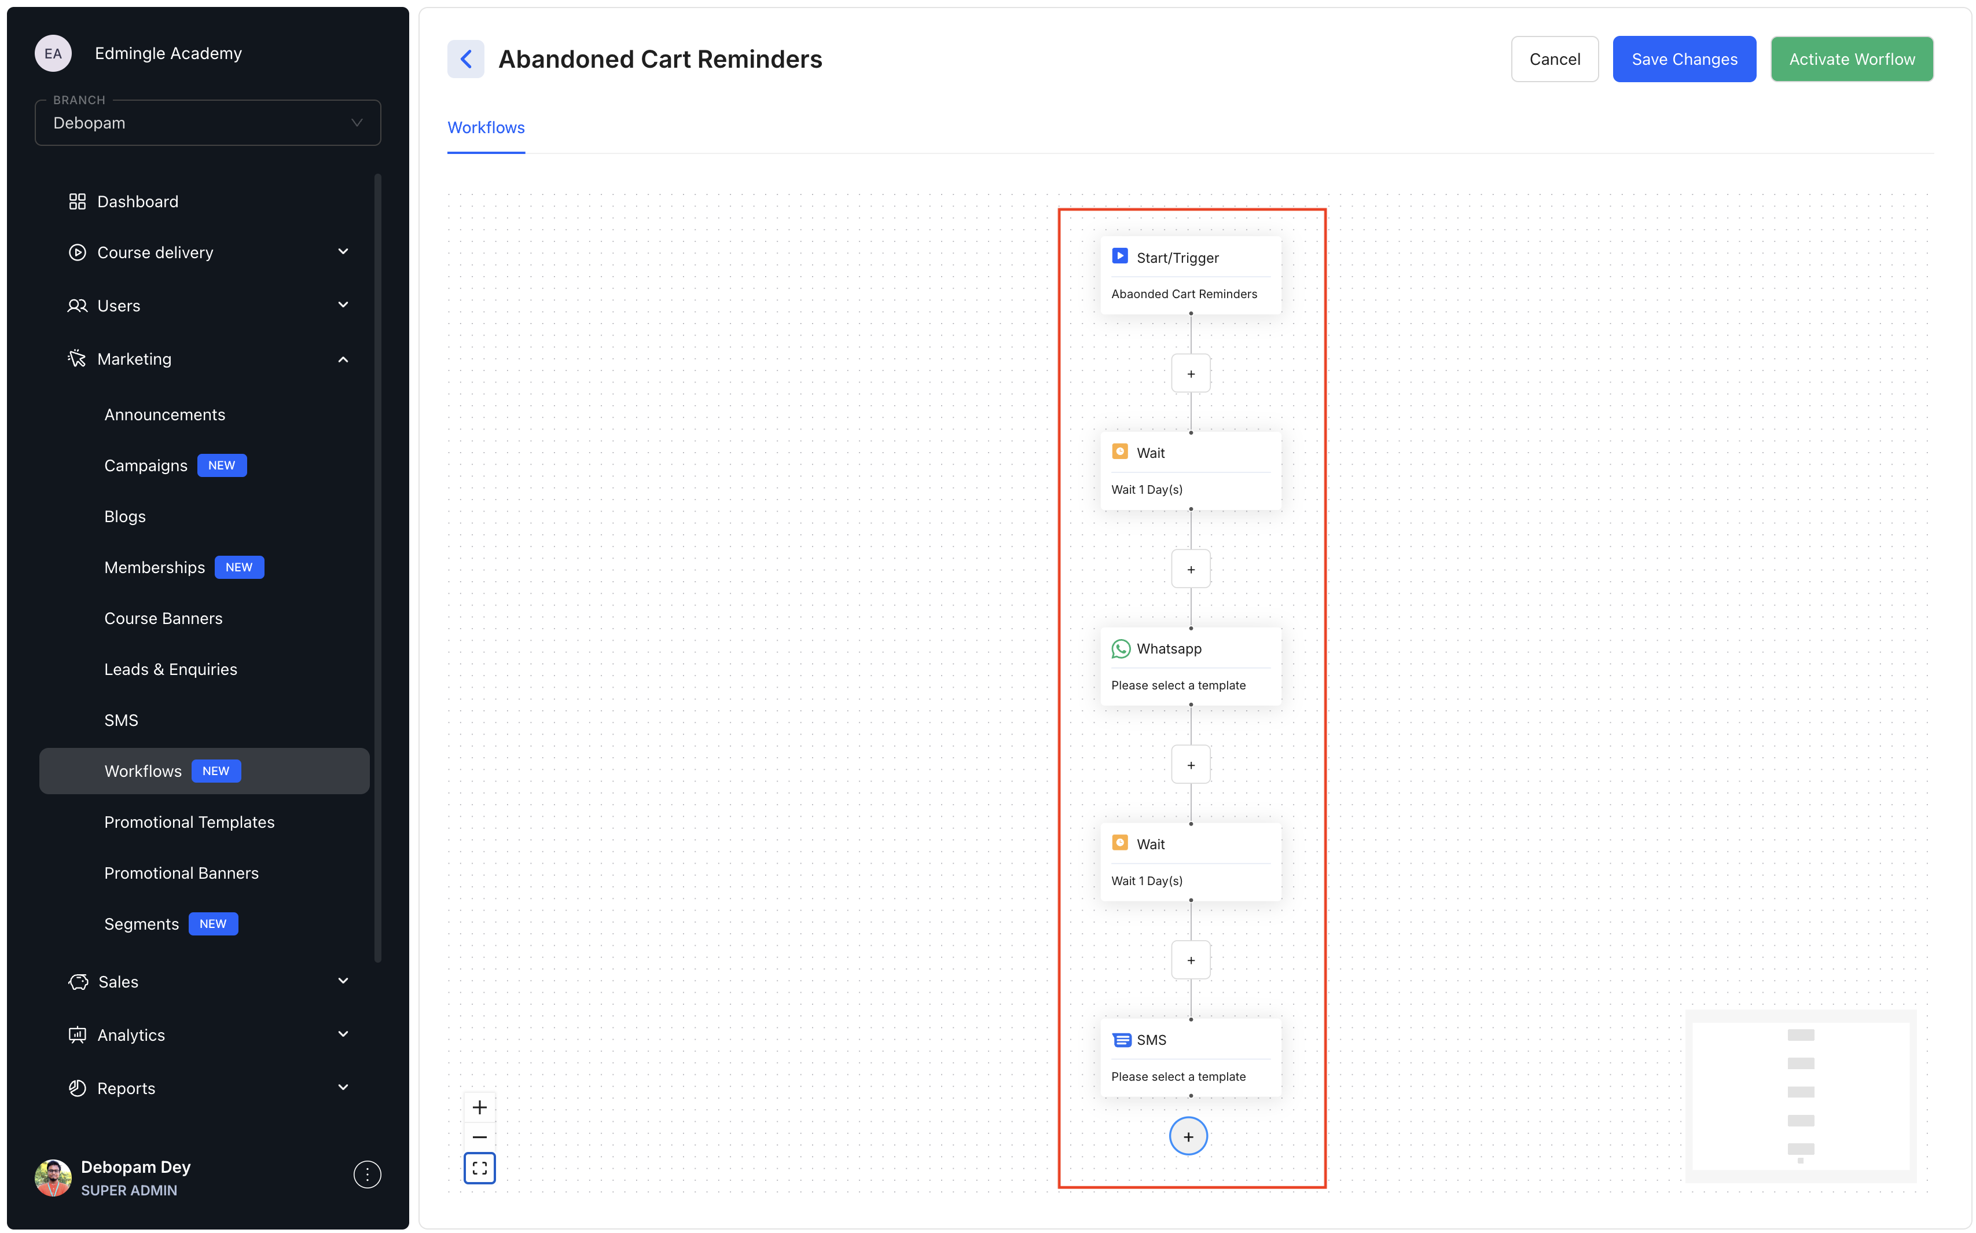This screenshot has width=1976, height=1233.
Task: Click the SMS node message icon
Action: tap(1122, 1040)
